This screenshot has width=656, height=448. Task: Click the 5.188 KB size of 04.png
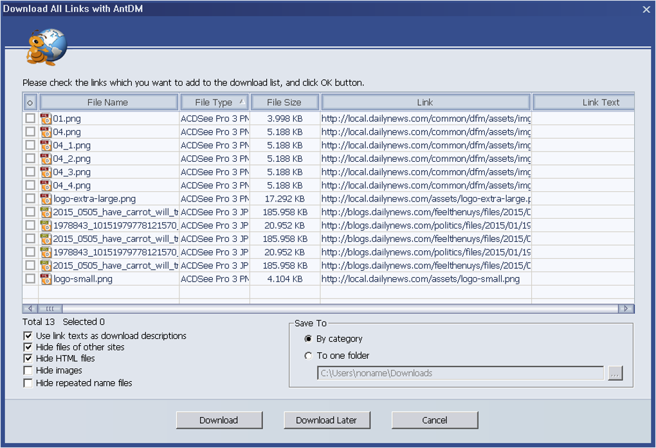tap(285, 132)
